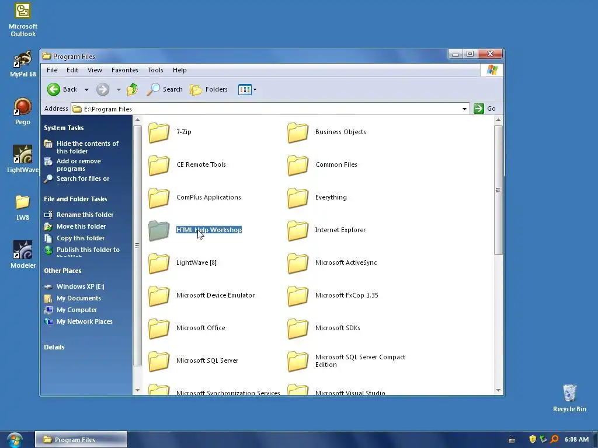Click task pane scrollbar down arrow
The width and height of the screenshot is (598, 448).
point(137,390)
